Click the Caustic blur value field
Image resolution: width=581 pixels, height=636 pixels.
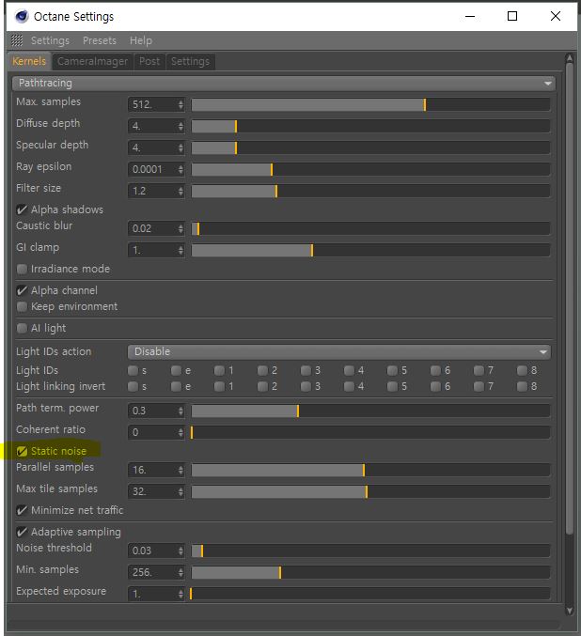152,228
